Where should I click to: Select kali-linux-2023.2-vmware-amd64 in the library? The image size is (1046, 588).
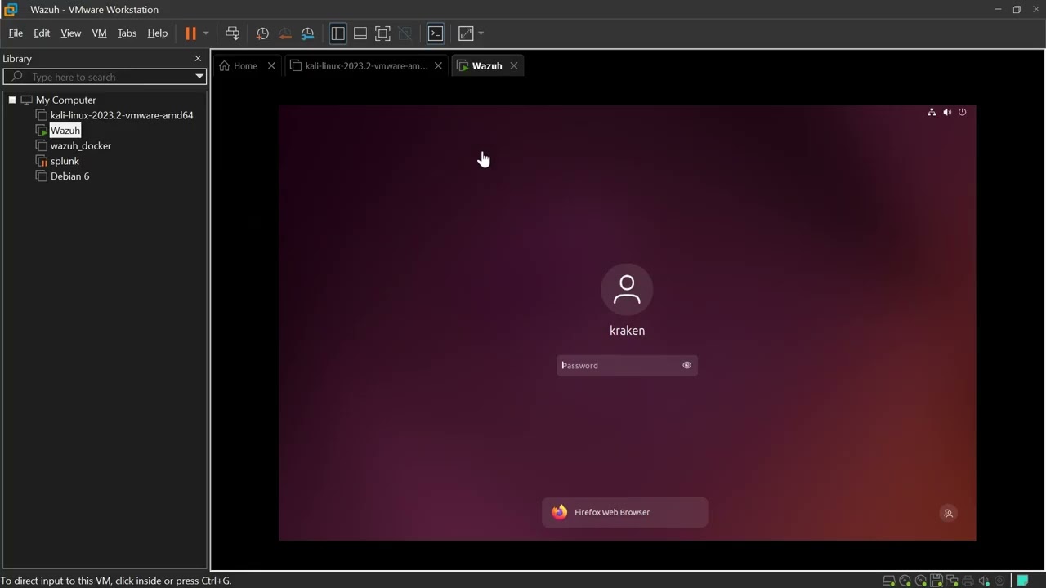[x=122, y=115]
